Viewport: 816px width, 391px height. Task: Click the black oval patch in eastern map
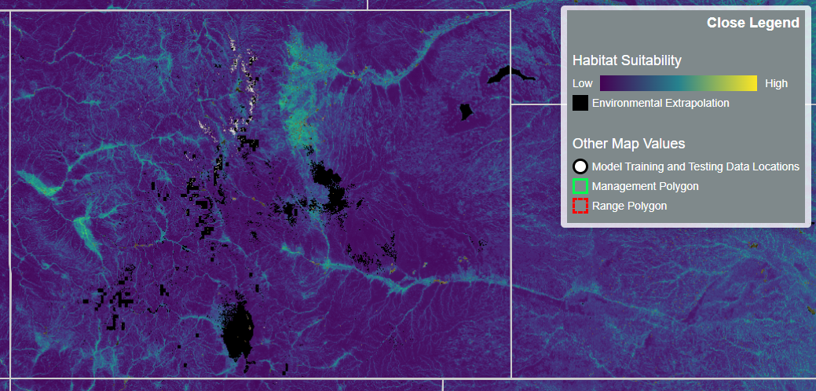tap(466, 111)
